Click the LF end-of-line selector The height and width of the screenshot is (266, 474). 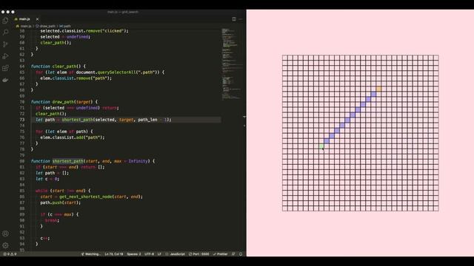click(159, 254)
